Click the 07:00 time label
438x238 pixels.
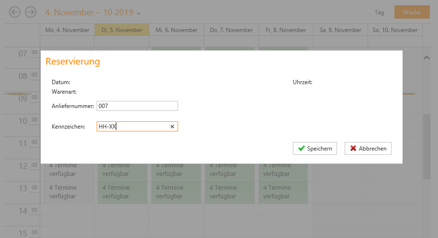[x=28, y=54]
